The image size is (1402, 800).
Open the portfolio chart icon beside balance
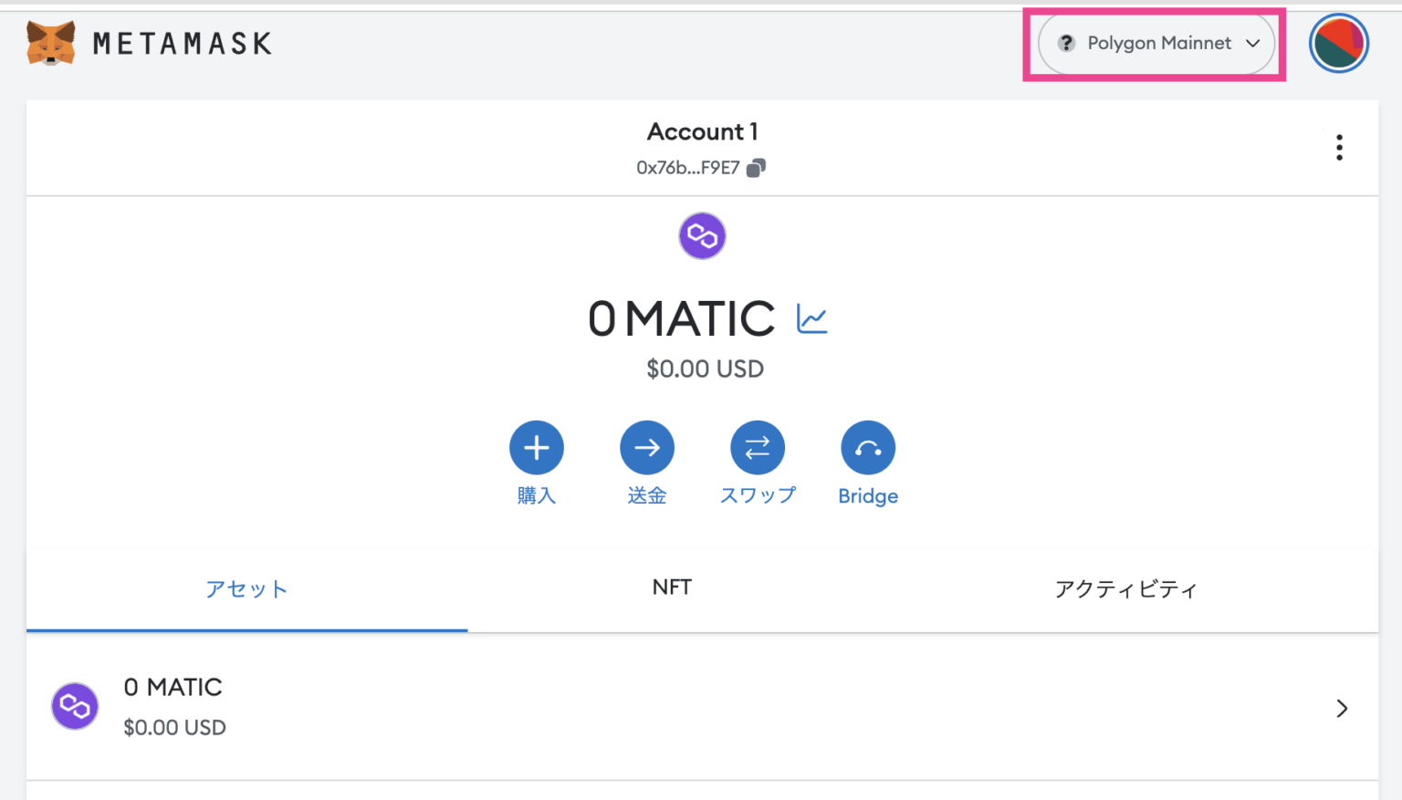(x=811, y=319)
